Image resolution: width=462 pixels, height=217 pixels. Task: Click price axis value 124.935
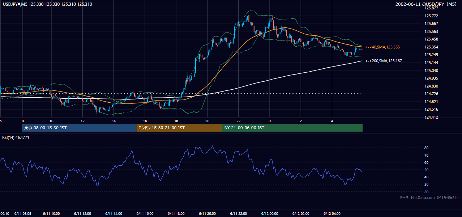[432, 78]
